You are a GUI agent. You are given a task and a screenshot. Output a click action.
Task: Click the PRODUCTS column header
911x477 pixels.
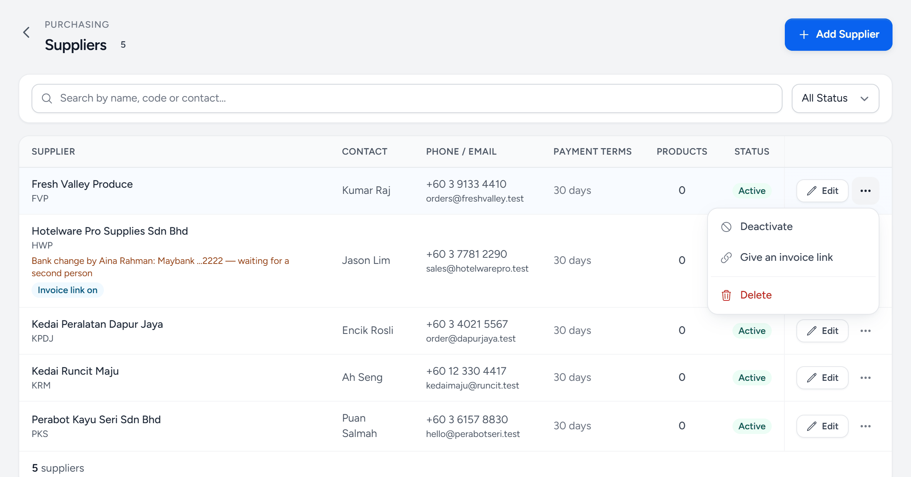(682, 152)
